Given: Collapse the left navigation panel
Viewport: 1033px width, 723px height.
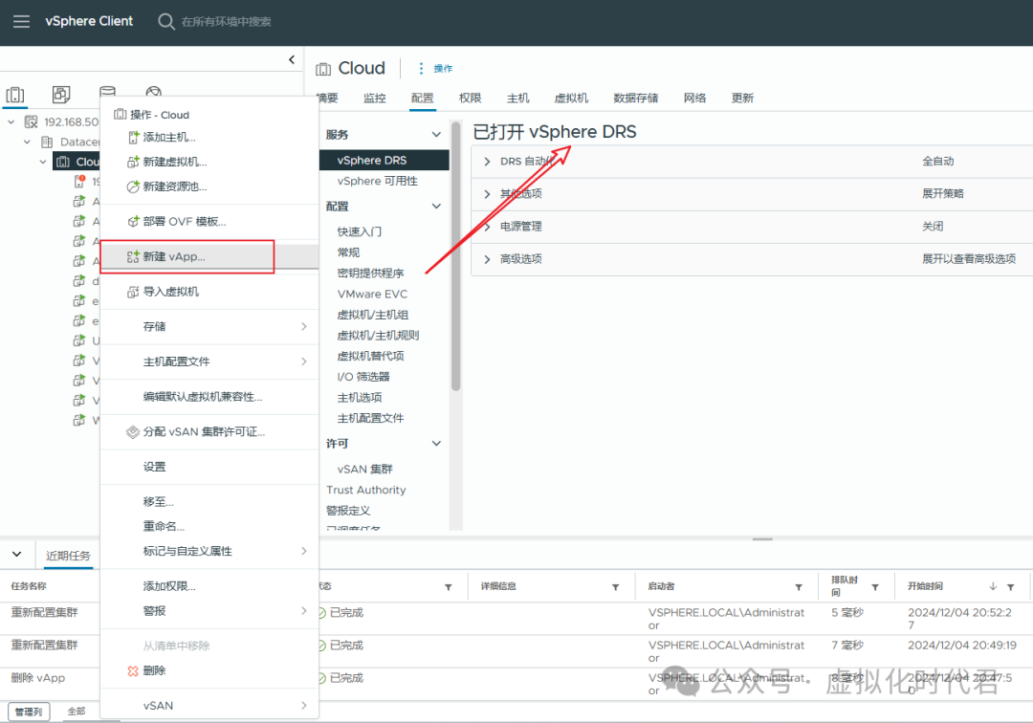Looking at the screenshot, I should 292,59.
